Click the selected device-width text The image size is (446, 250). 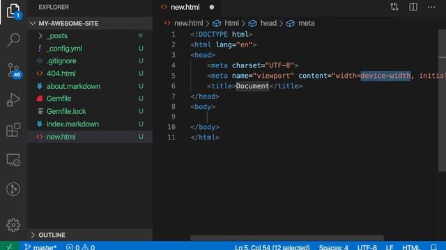tap(385, 76)
